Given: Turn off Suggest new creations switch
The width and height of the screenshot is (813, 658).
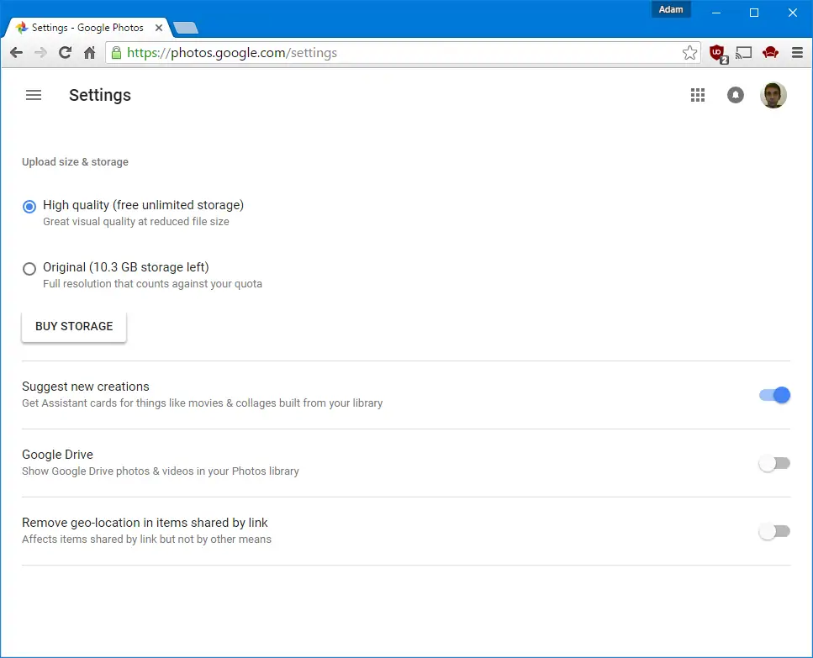Looking at the screenshot, I should click(x=774, y=395).
